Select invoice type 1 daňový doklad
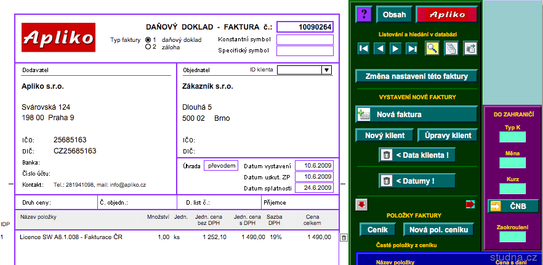Viewport: 543px width, 265px height. 148,40
